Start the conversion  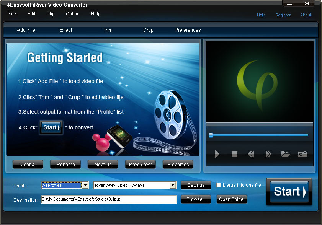pos(289,191)
